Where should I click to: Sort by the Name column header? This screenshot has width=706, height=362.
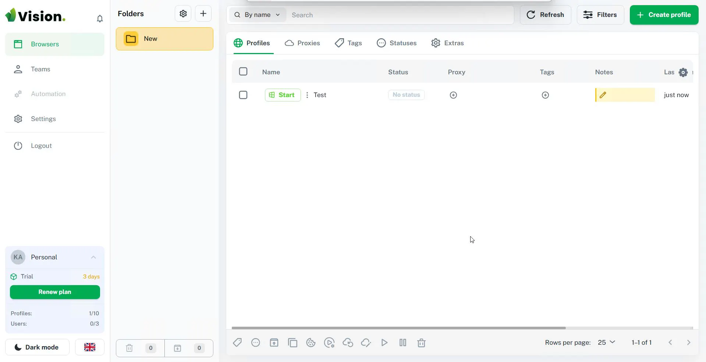point(271,72)
